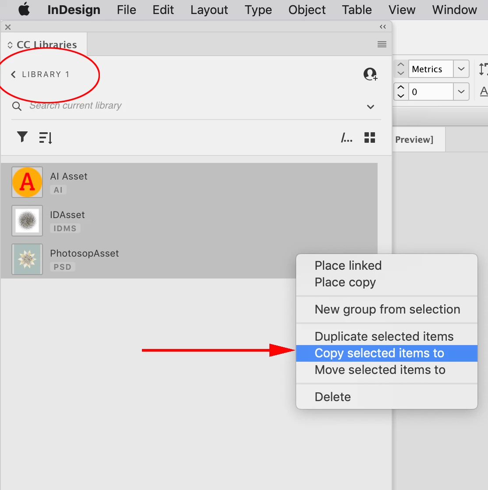
Task: Select the PhotosopAsset name
Action: tap(85, 253)
